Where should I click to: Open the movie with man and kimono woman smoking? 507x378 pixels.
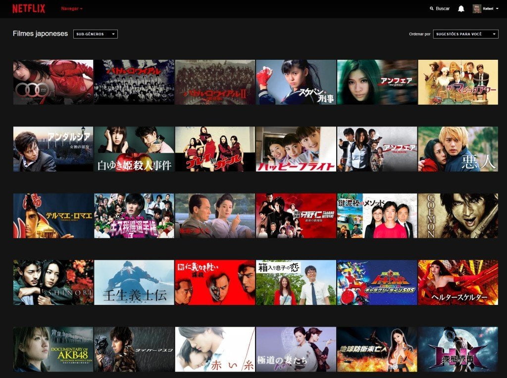point(215,215)
